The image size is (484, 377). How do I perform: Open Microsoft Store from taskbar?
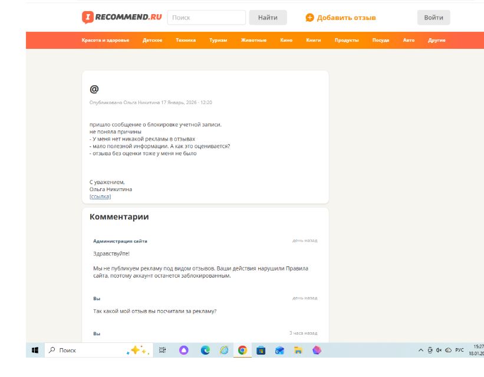coord(261,350)
